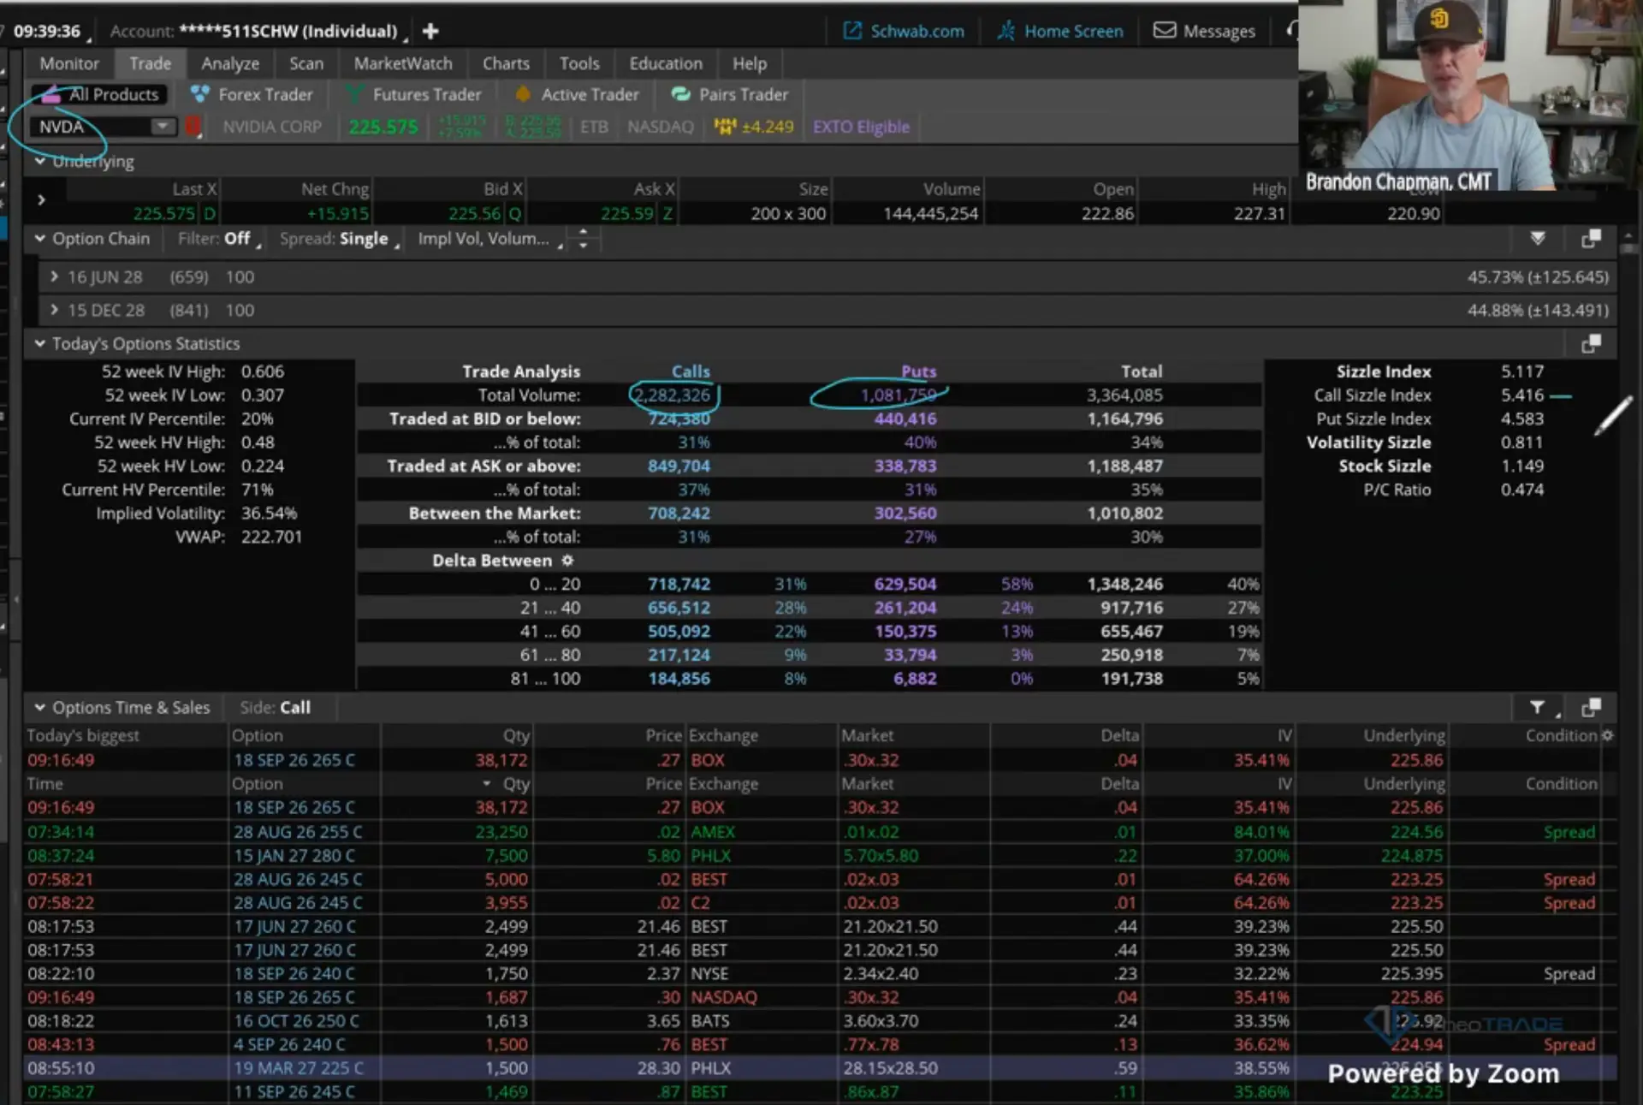Switch to Forex Trader
Viewport: 1643px width, 1105px height.
click(x=252, y=94)
